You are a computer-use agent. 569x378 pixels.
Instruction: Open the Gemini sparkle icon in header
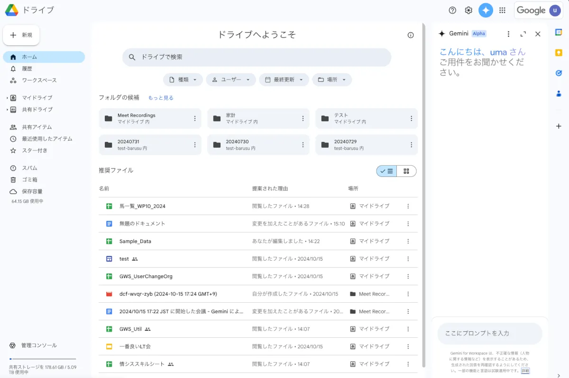pos(486,10)
